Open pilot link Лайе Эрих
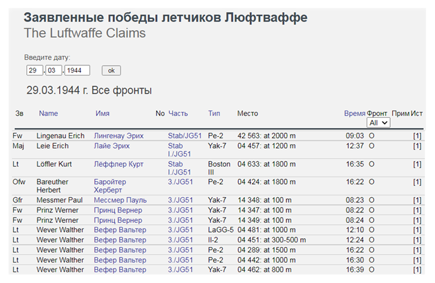 click(111, 146)
